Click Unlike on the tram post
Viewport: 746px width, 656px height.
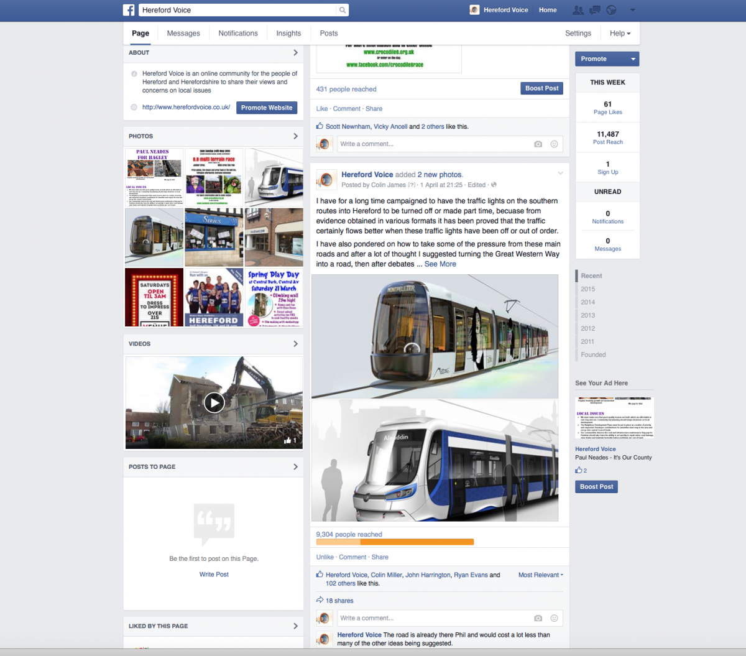click(325, 557)
